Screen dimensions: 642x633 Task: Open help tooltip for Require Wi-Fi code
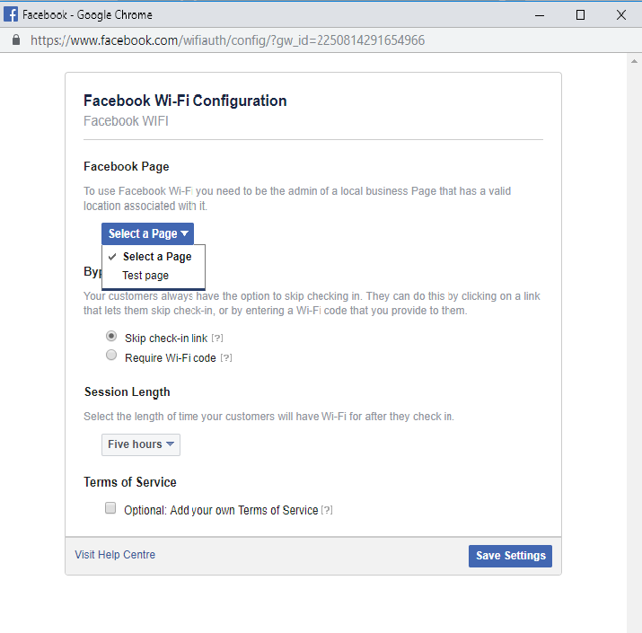point(226,357)
